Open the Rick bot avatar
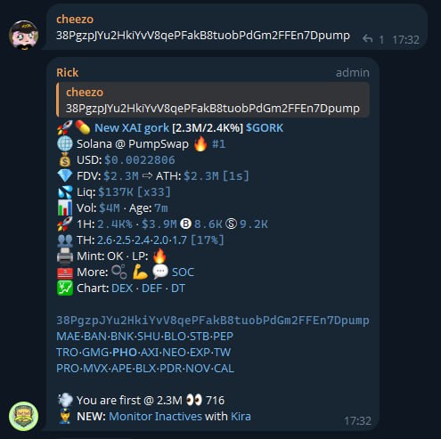 23,416
